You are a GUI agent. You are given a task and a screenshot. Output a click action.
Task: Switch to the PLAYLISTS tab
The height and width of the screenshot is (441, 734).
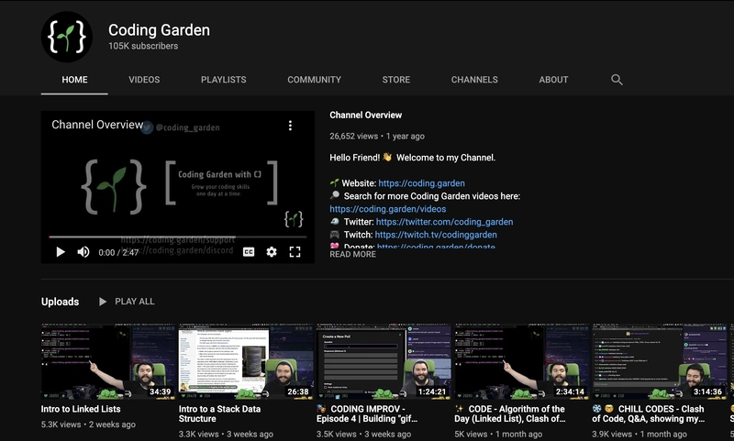[x=223, y=80]
